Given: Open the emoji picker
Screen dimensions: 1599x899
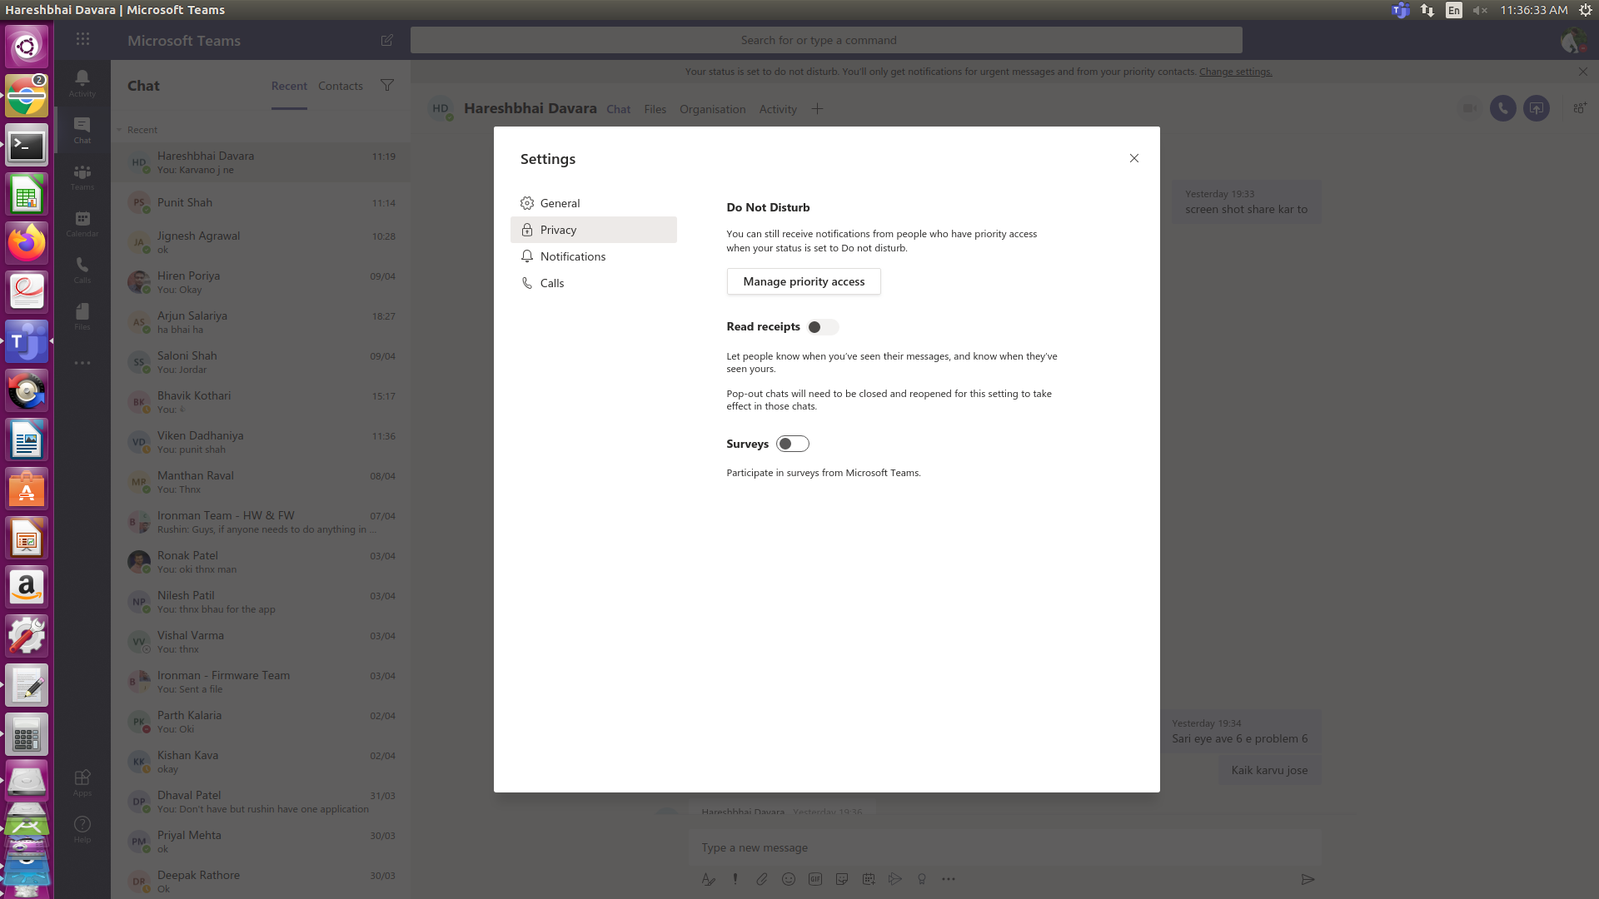Looking at the screenshot, I should 789,879.
